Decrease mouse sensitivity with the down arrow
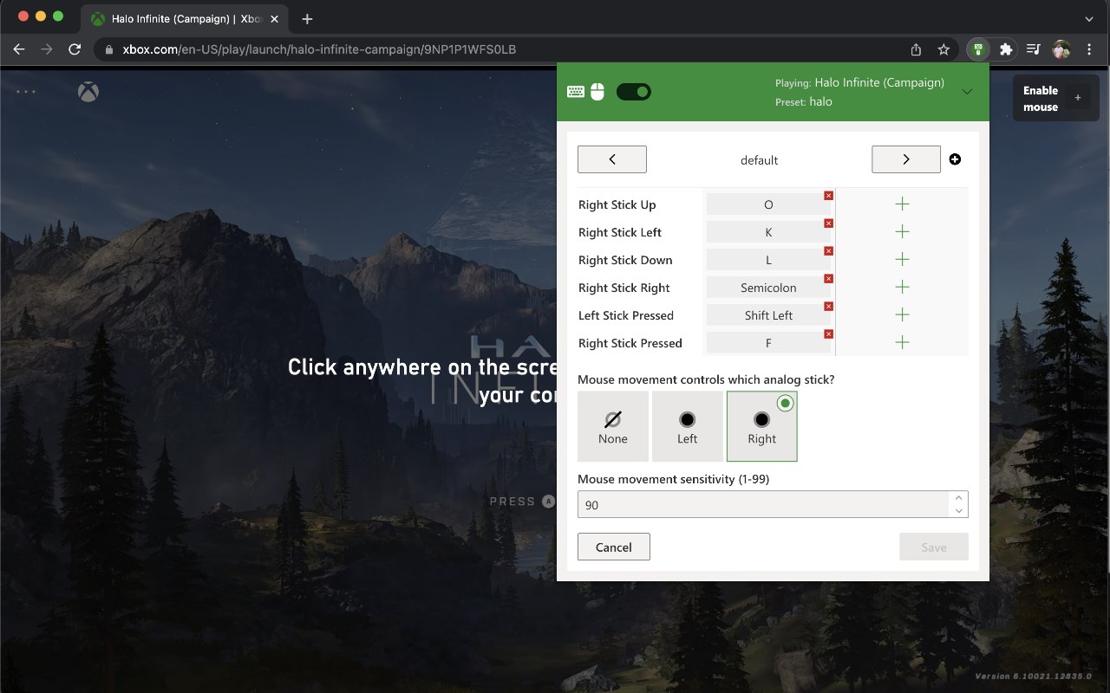 click(958, 511)
